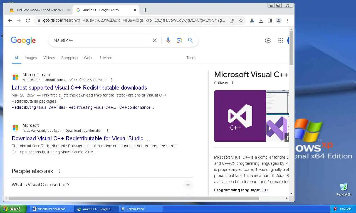Click the Visual Studio screenshot thumbnail
This screenshot has height=213, width=356.
point(278,102)
